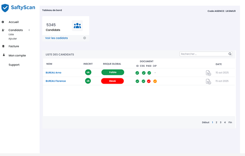Click the blue candidates group icon

tap(77, 25)
